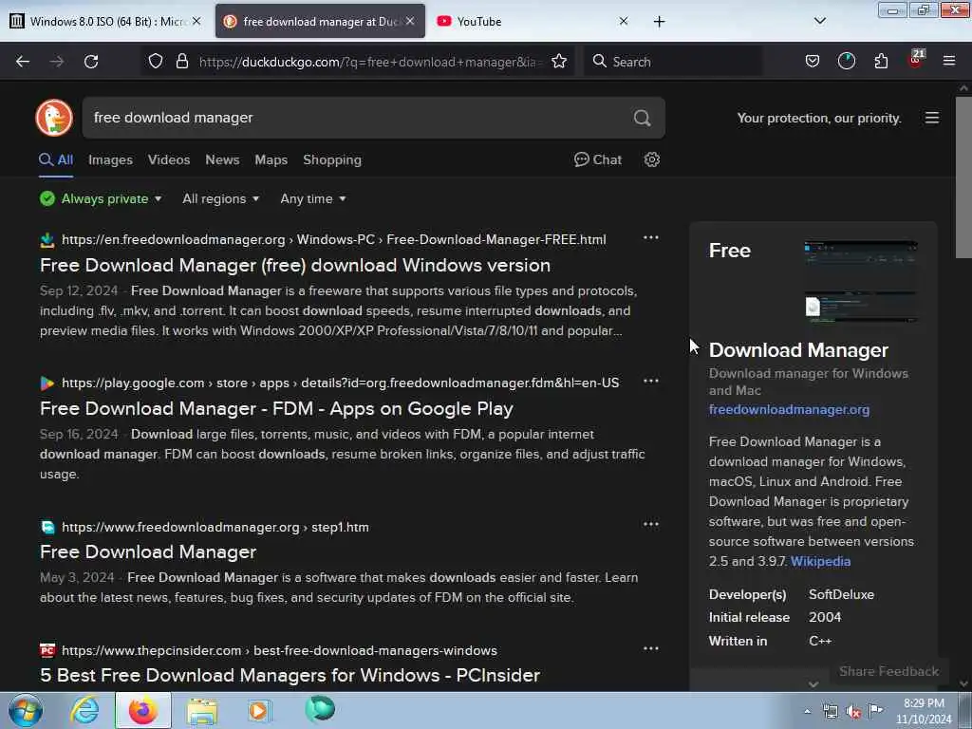The image size is (972, 729).
Task: Open the DuckDuckGo side menu icon
Action: (932, 118)
